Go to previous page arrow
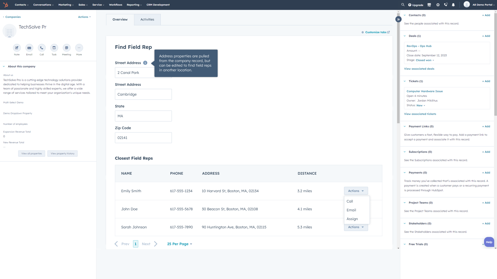 116,244
